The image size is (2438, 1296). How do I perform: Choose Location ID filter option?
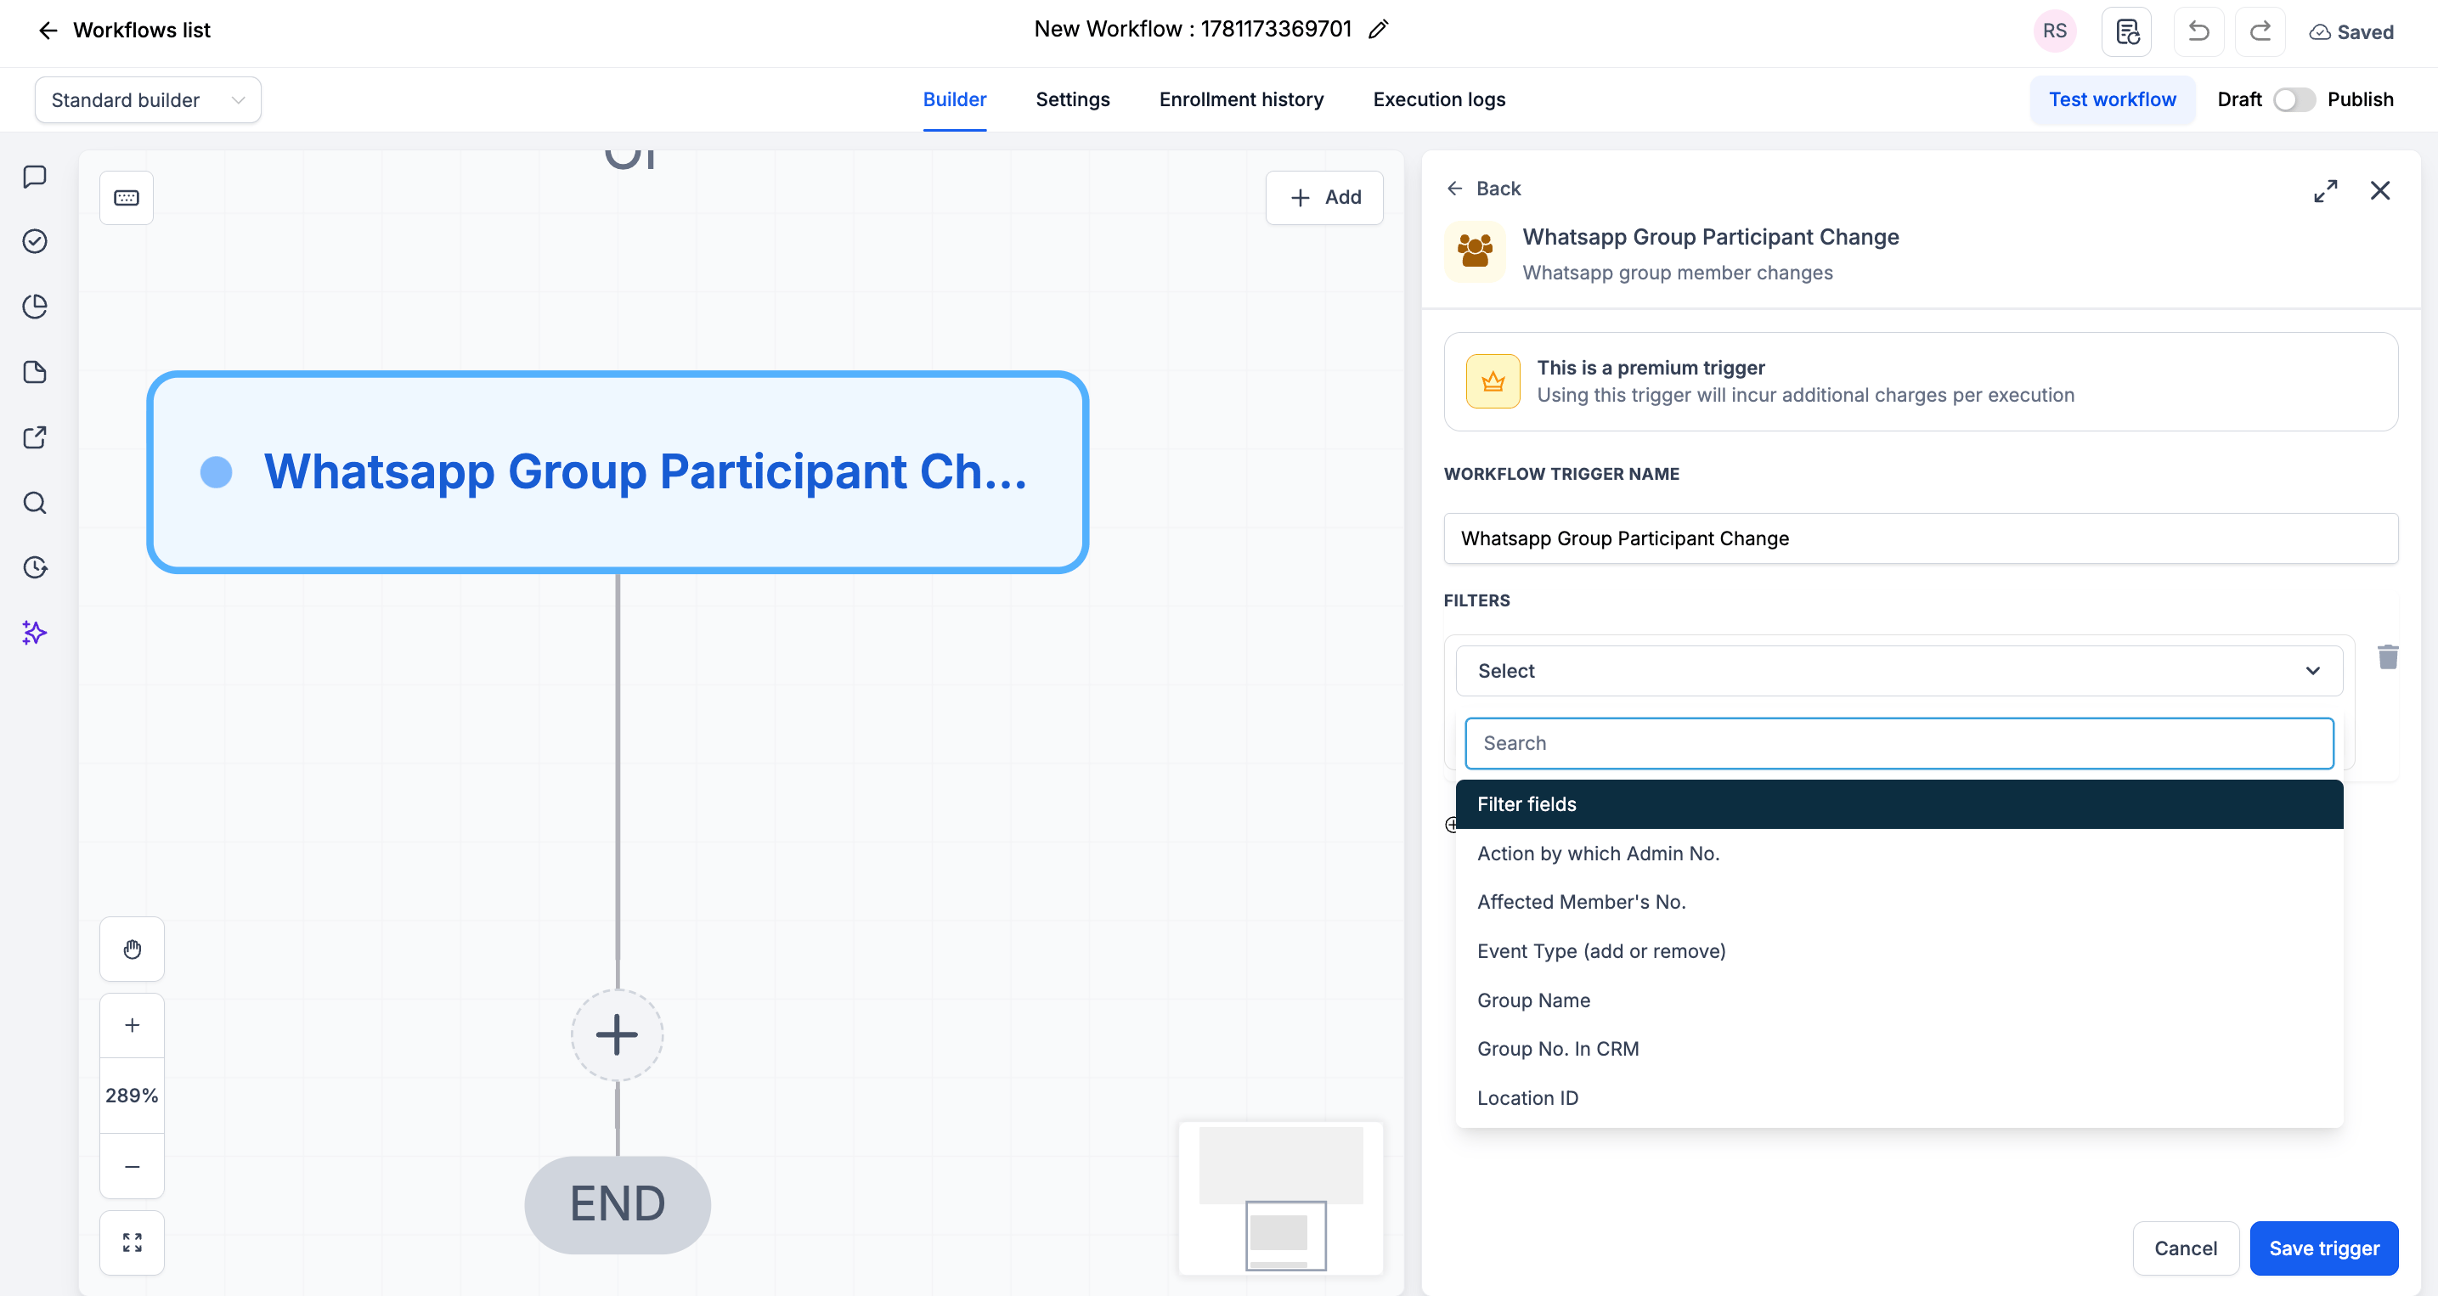pyautogui.click(x=1899, y=1097)
